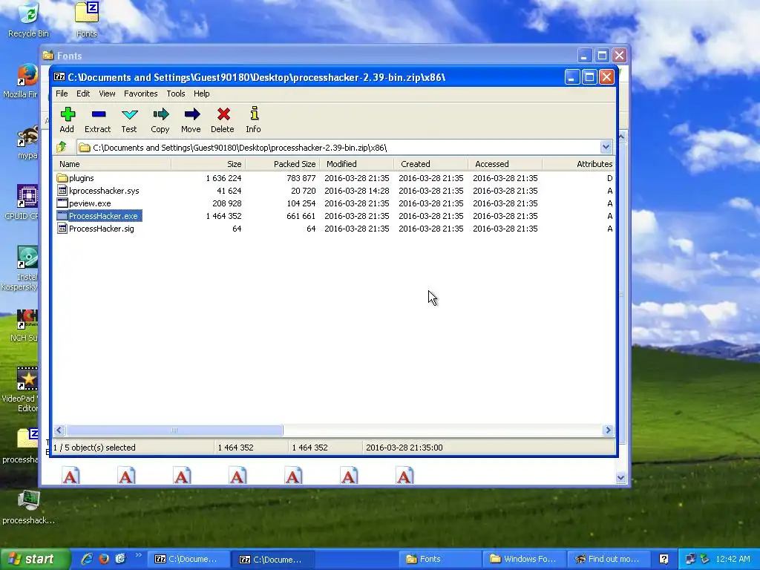The width and height of the screenshot is (760, 570).
Task: Click the red Delete toolbar icon
Action: tap(223, 114)
